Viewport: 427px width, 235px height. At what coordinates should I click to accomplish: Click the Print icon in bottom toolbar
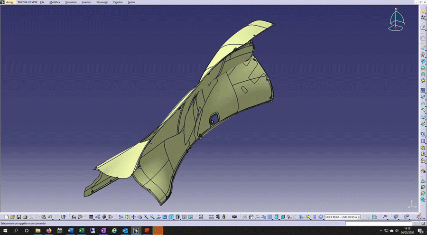point(25,217)
